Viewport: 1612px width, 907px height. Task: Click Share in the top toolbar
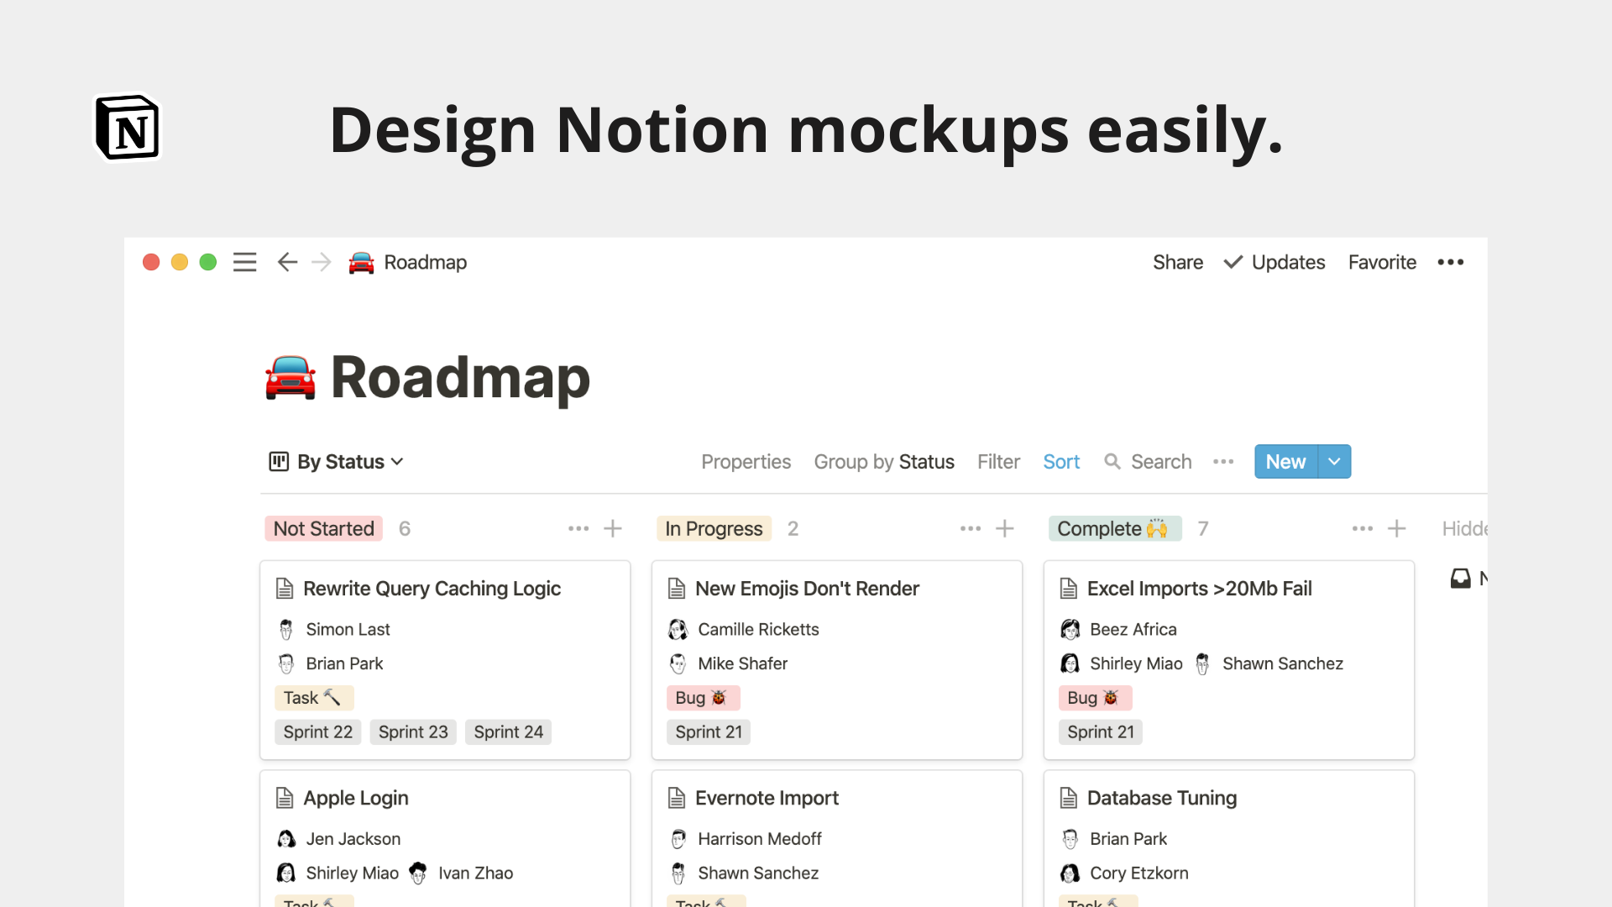point(1177,262)
